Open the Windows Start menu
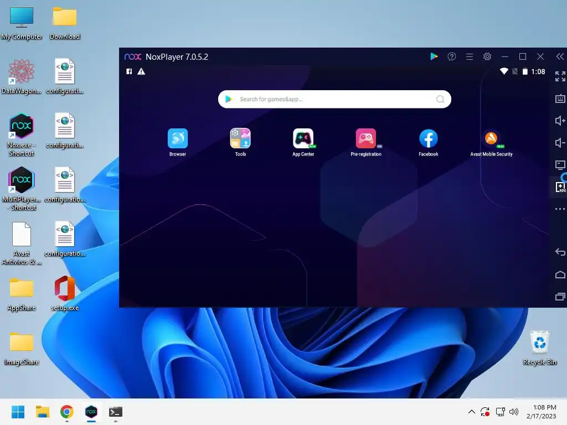 click(18, 412)
